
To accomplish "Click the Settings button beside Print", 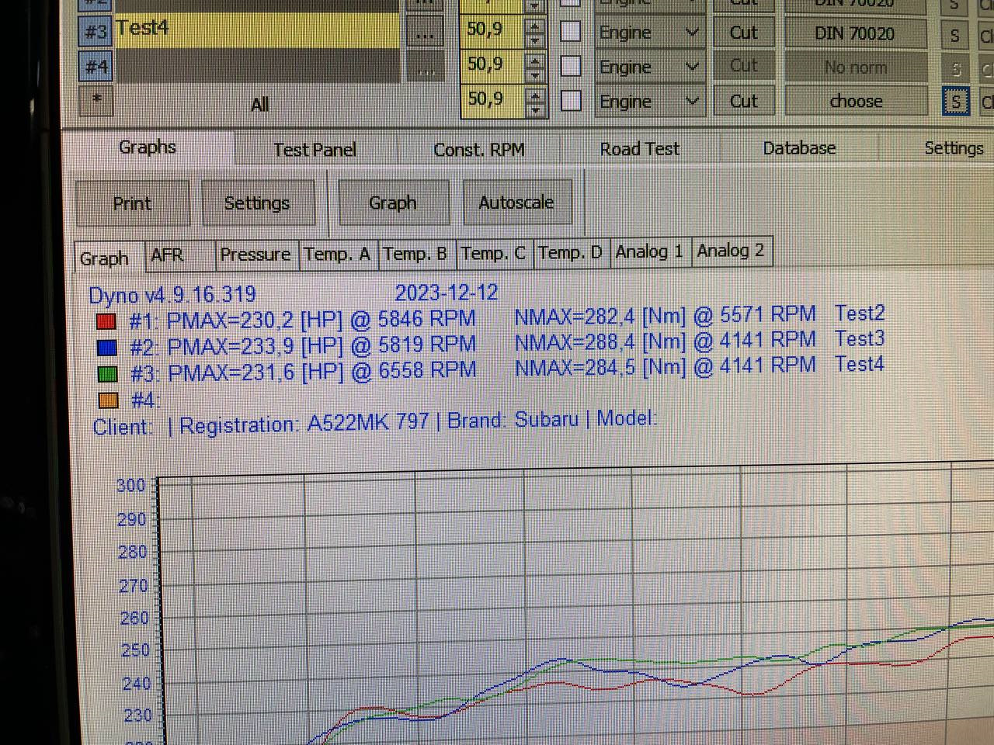I will coord(257,203).
